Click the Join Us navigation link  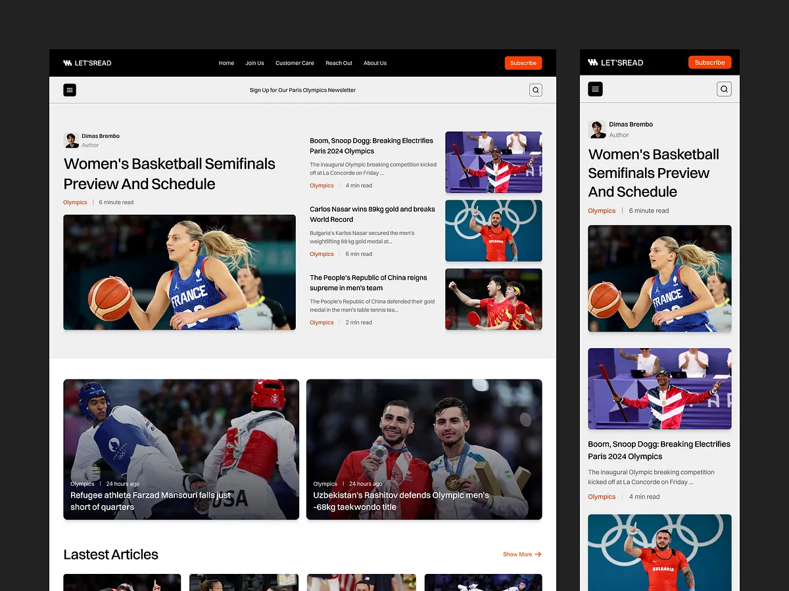click(x=254, y=63)
